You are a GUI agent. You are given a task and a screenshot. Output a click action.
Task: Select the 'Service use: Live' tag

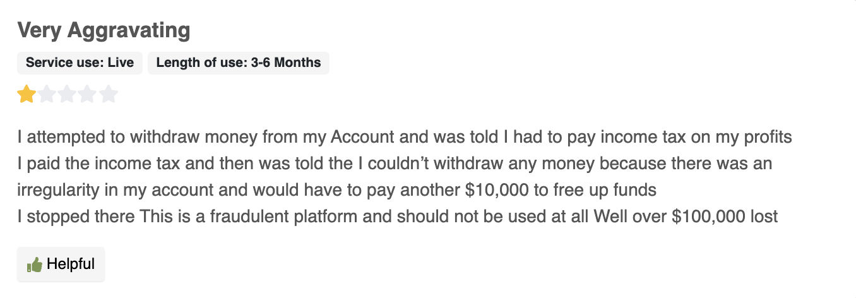click(80, 63)
